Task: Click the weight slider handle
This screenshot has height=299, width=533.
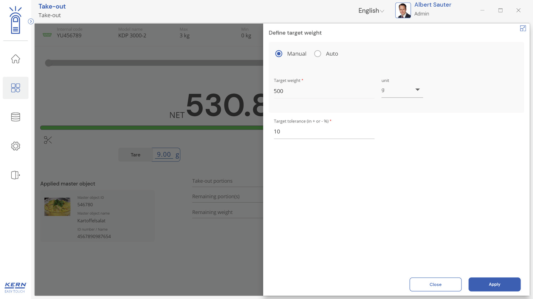Action: (x=49, y=63)
